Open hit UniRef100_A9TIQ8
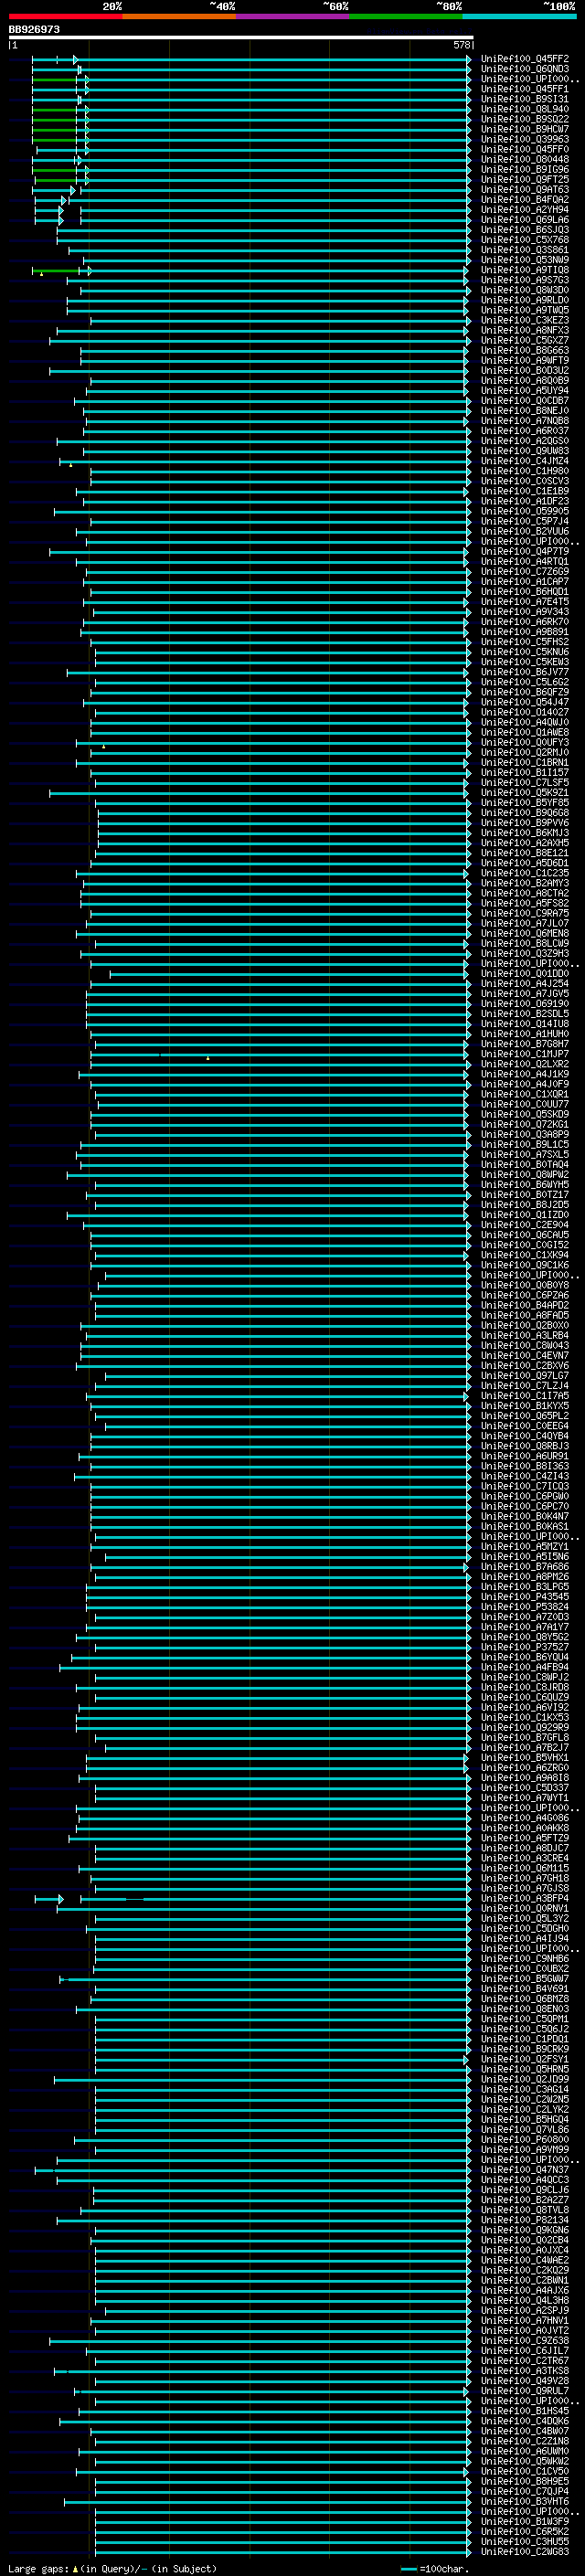This screenshot has width=585, height=2576. click(x=525, y=270)
